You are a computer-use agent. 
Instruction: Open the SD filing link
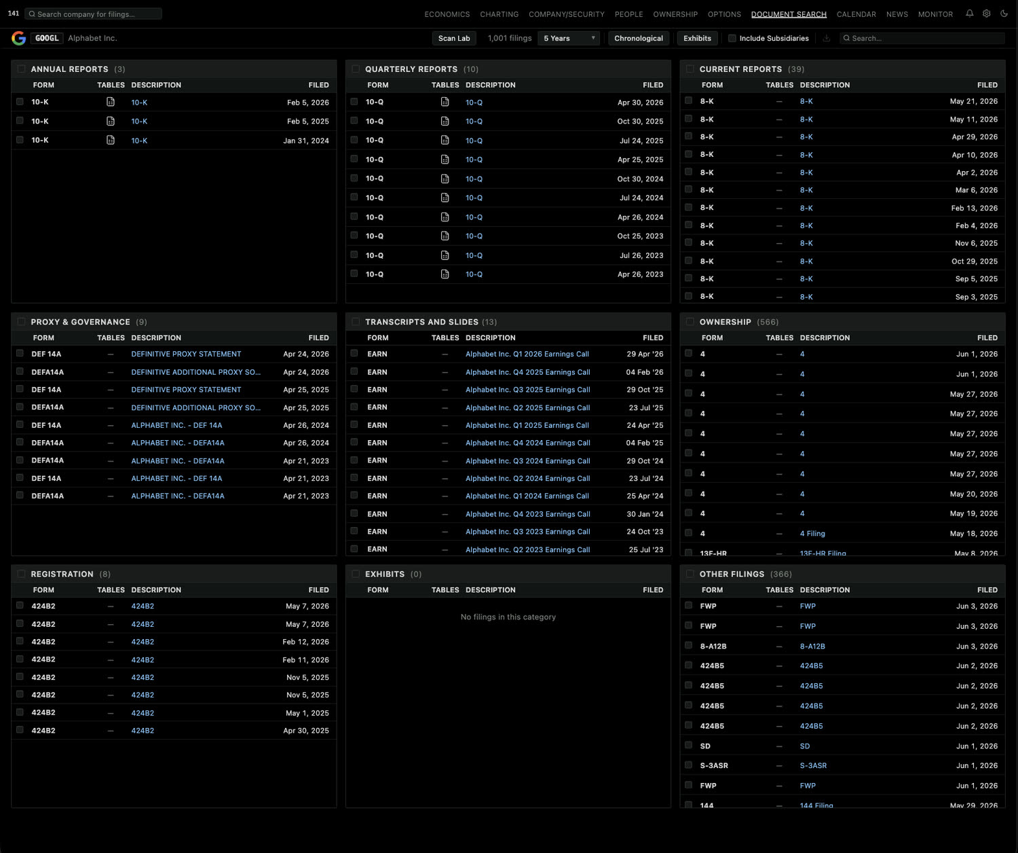click(x=805, y=746)
